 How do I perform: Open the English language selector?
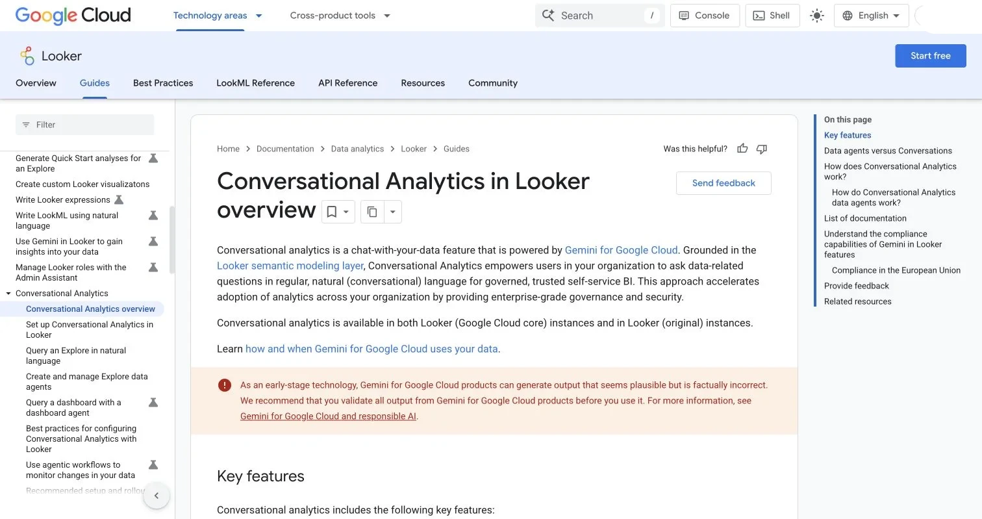[871, 16]
